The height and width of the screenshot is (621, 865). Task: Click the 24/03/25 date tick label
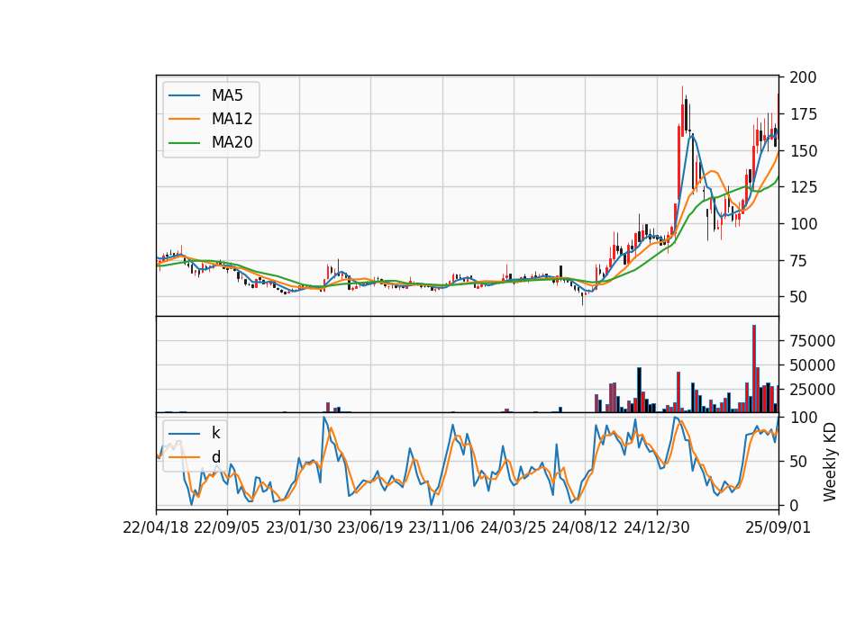(x=513, y=528)
